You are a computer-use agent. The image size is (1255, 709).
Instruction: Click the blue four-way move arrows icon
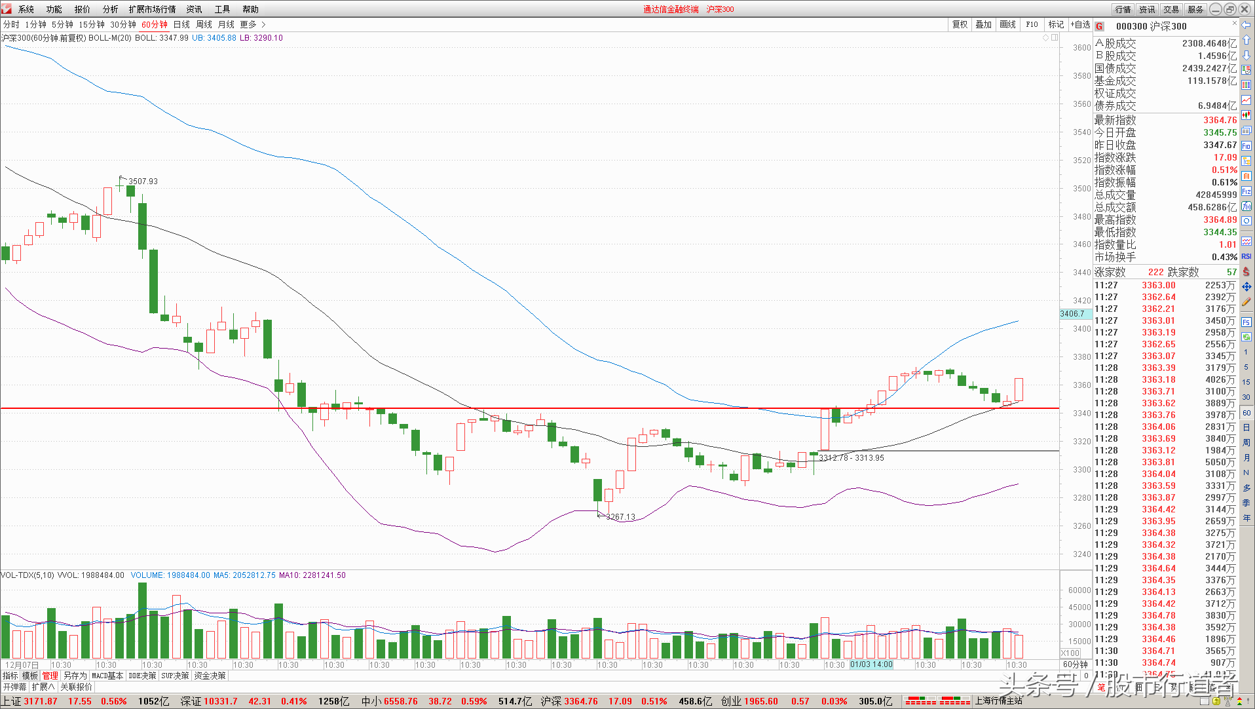tap(1246, 286)
